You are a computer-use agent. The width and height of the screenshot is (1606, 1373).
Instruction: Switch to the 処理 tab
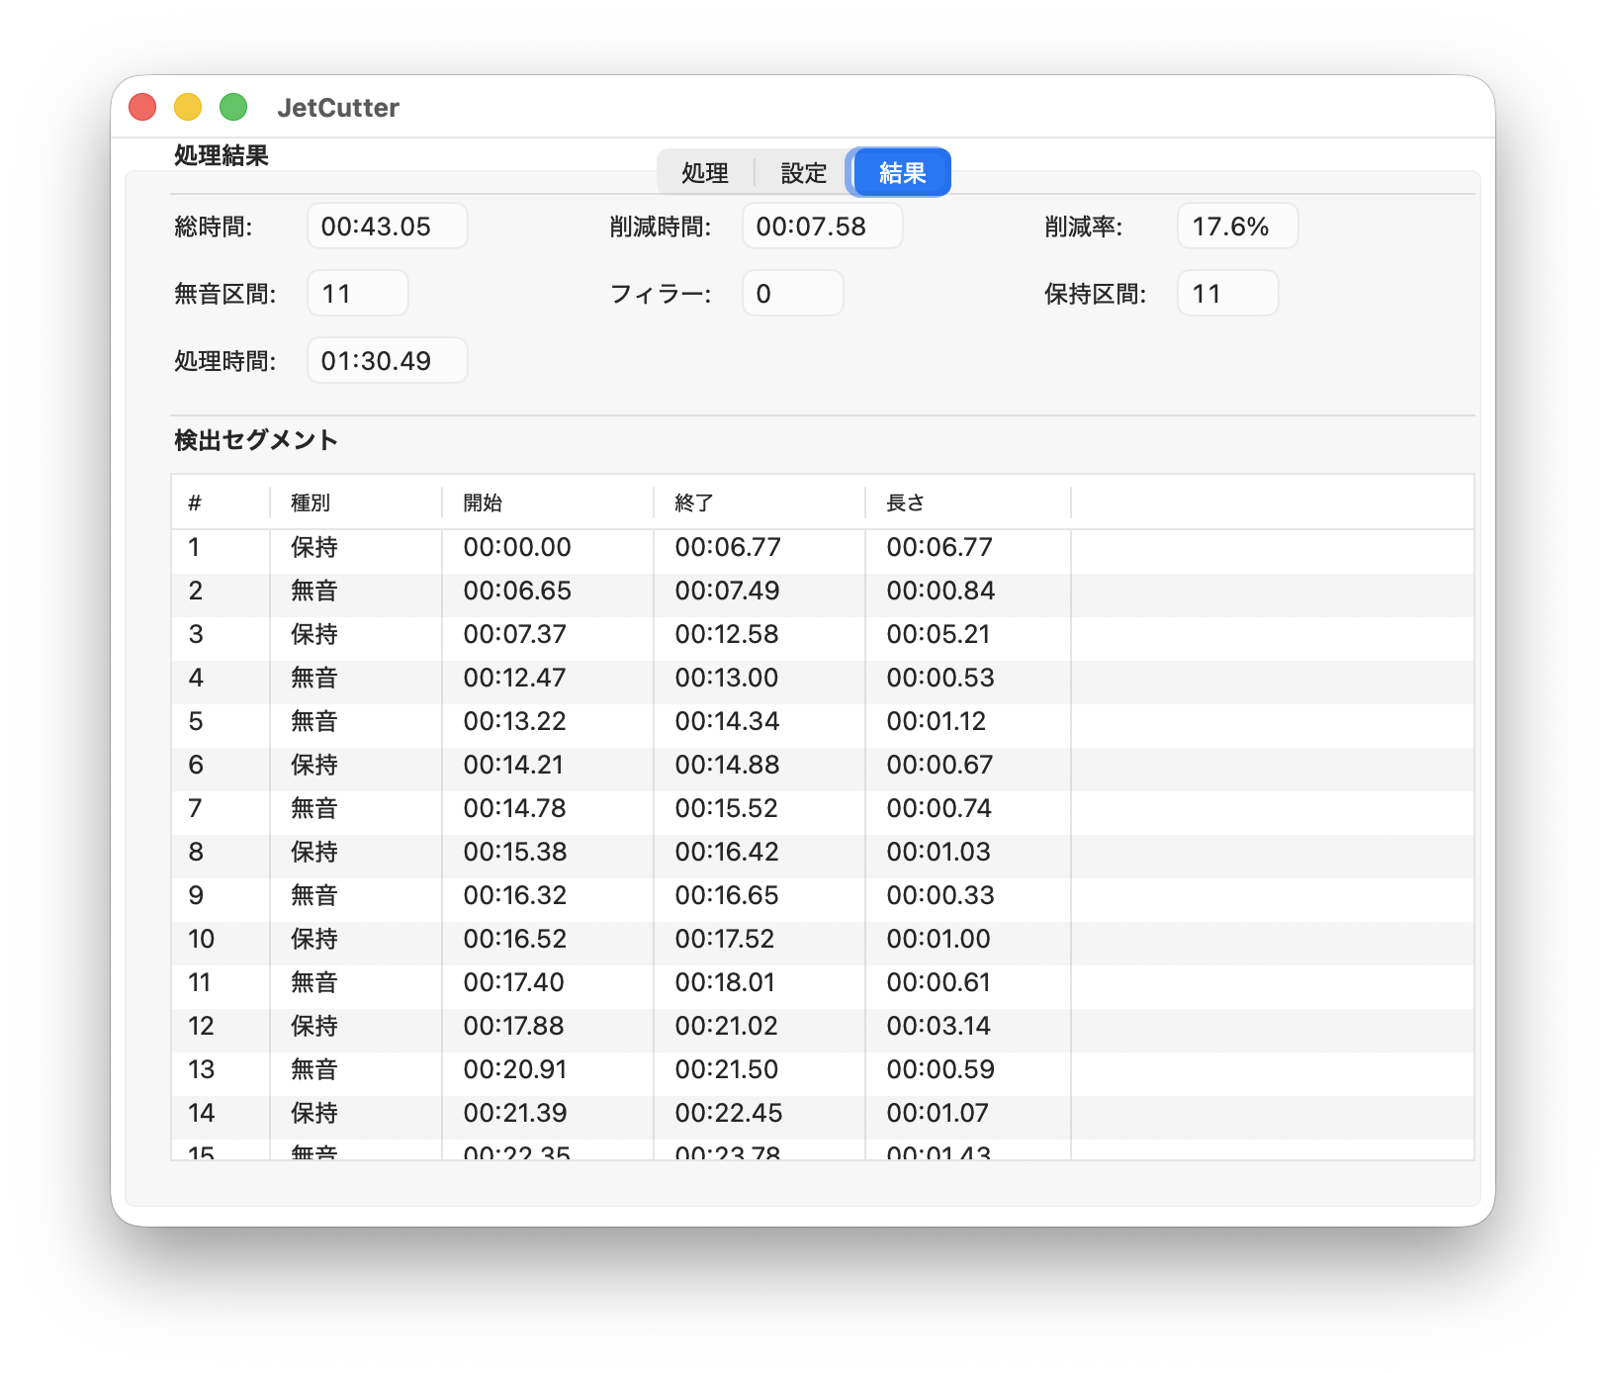pos(705,173)
